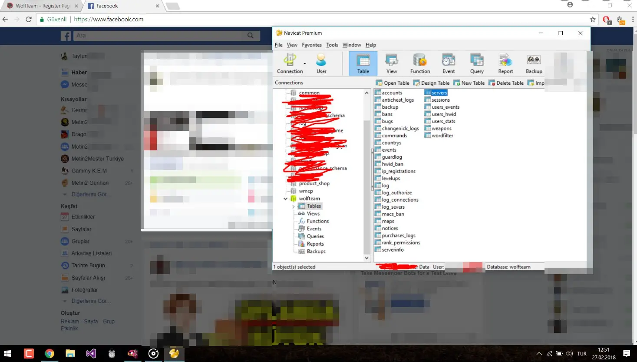Switch to the WolfTeam Register Page tab
The image size is (637, 362).
42,6
